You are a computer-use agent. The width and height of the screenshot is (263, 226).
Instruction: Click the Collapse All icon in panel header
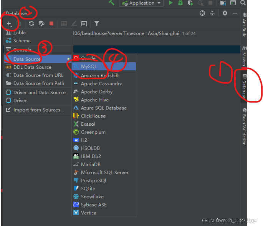click(212, 13)
